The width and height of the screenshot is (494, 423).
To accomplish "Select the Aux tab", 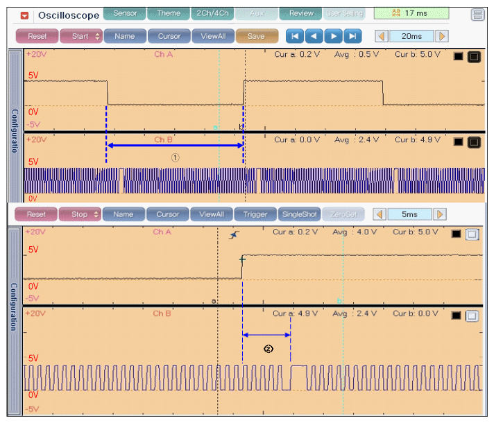I will (257, 14).
